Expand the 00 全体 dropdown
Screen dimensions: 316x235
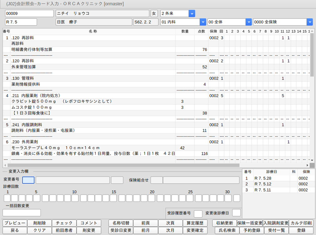tap(248, 22)
